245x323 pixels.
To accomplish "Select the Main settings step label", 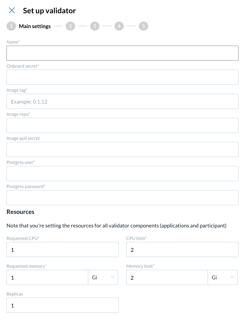I will click(35, 26).
